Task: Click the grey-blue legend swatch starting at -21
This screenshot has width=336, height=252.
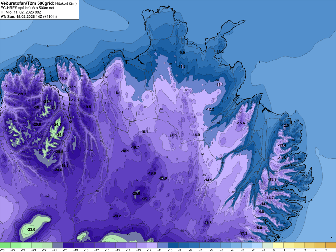Action: pyautogui.click(x=58, y=245)
